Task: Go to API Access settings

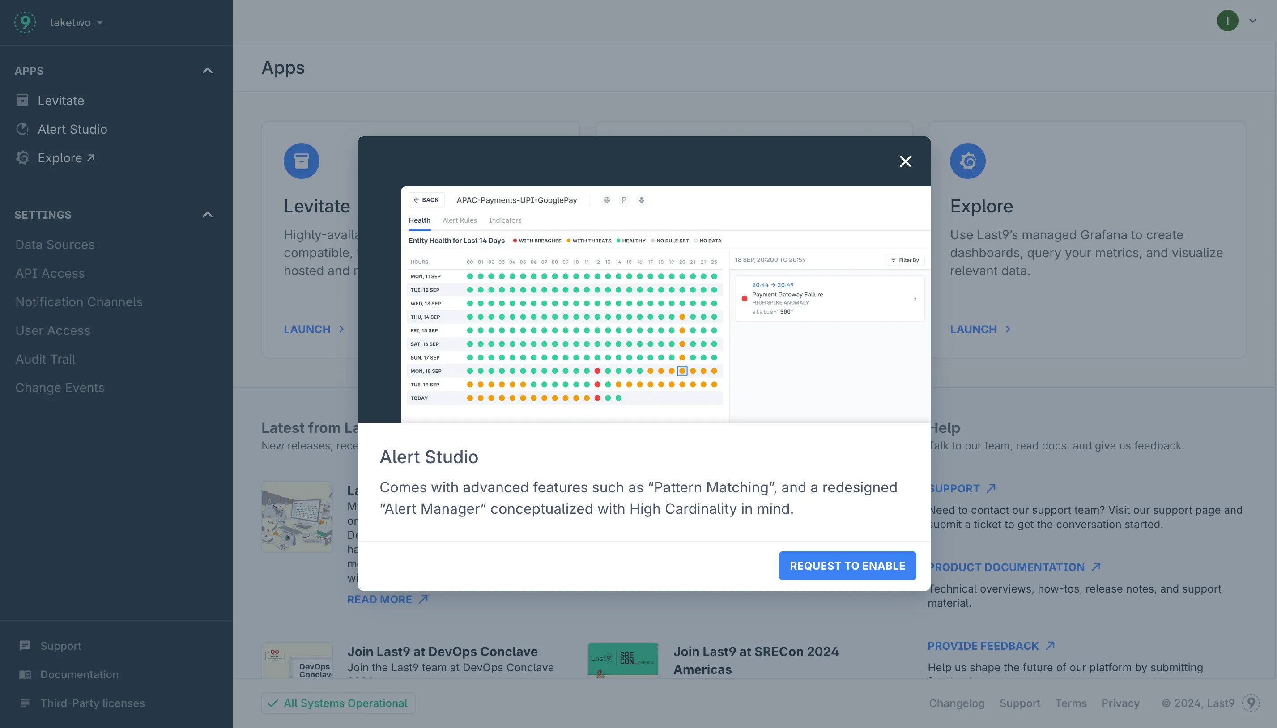Action: 50,273
